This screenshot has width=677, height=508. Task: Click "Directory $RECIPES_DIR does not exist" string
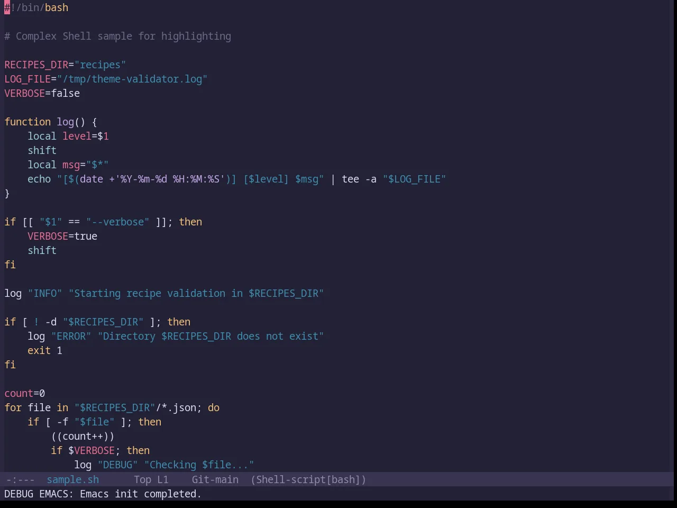coord(211,336)
